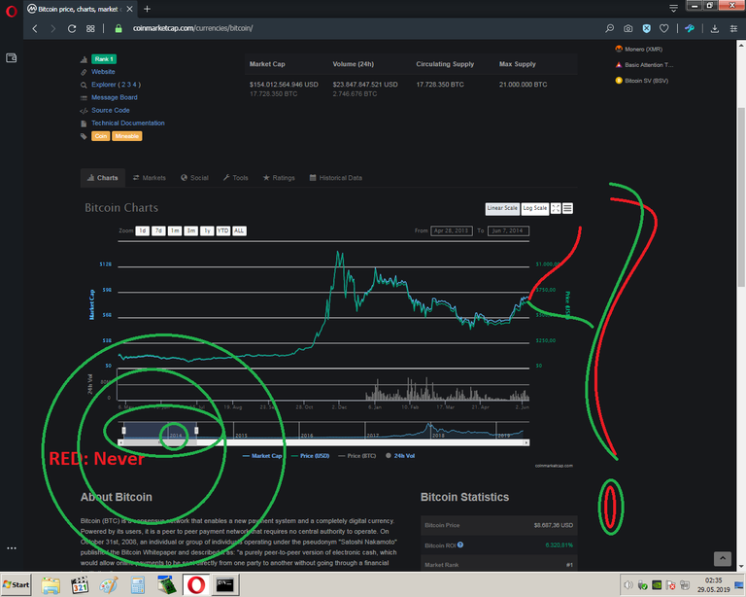This screenshot has width=746, height=597.
Task: Toggle Price (BTC) series in legend
Action: coord(356,456)
